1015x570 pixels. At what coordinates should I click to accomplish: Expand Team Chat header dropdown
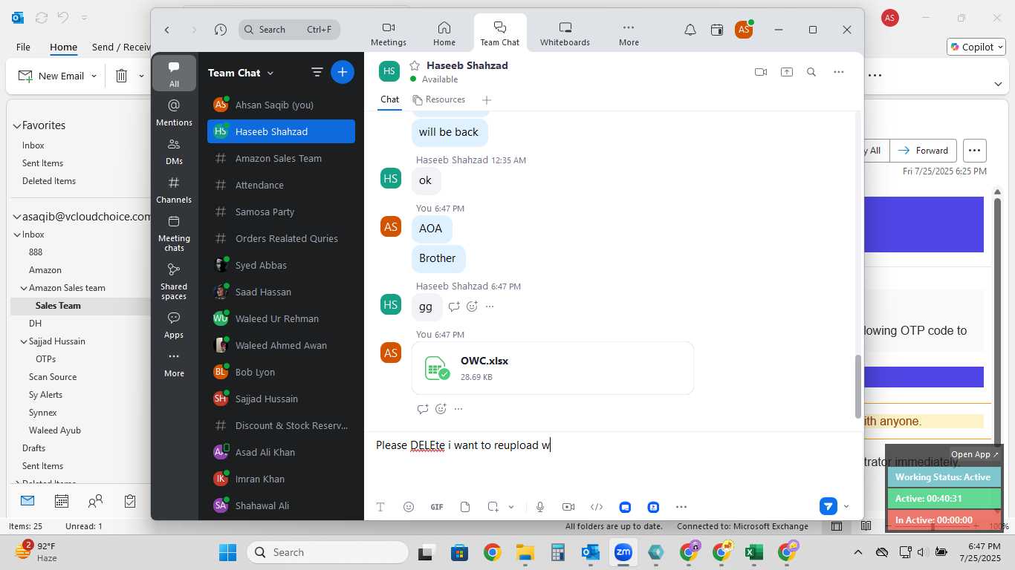pyautogui.click(x=270, y=73)
